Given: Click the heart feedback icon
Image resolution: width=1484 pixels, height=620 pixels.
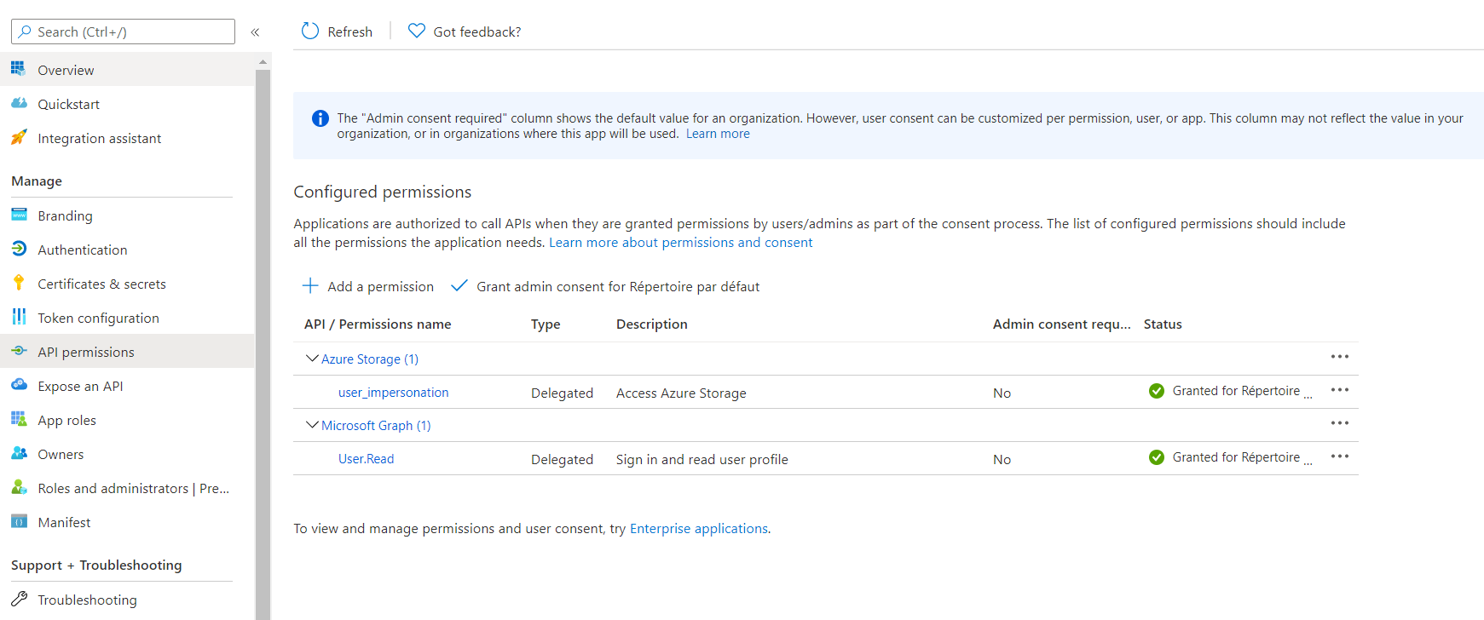Looking at the screenshot, I should (x=417, y=31).
